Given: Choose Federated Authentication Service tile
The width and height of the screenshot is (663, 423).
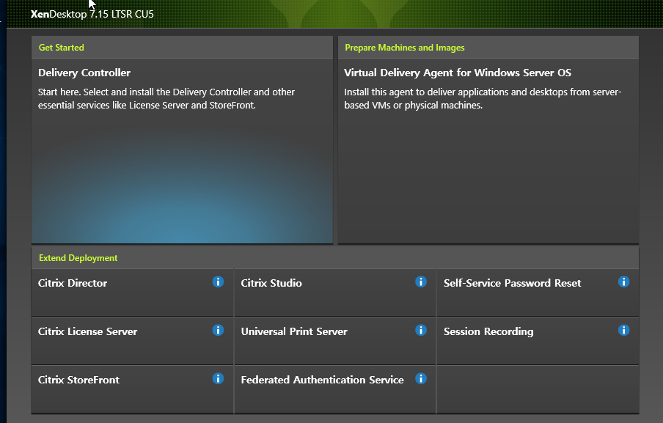Looking at the screenshot, I should [x=335, y=389].
